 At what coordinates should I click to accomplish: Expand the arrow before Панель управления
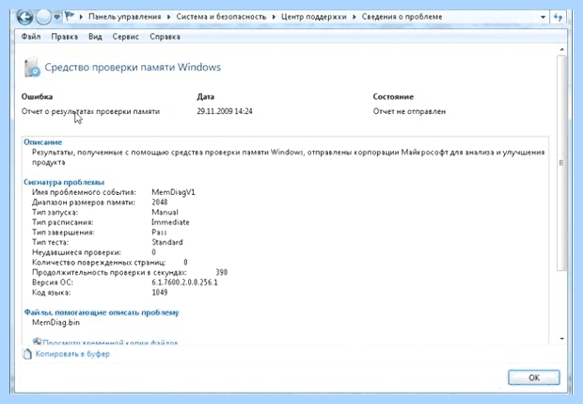click(82, 17)
